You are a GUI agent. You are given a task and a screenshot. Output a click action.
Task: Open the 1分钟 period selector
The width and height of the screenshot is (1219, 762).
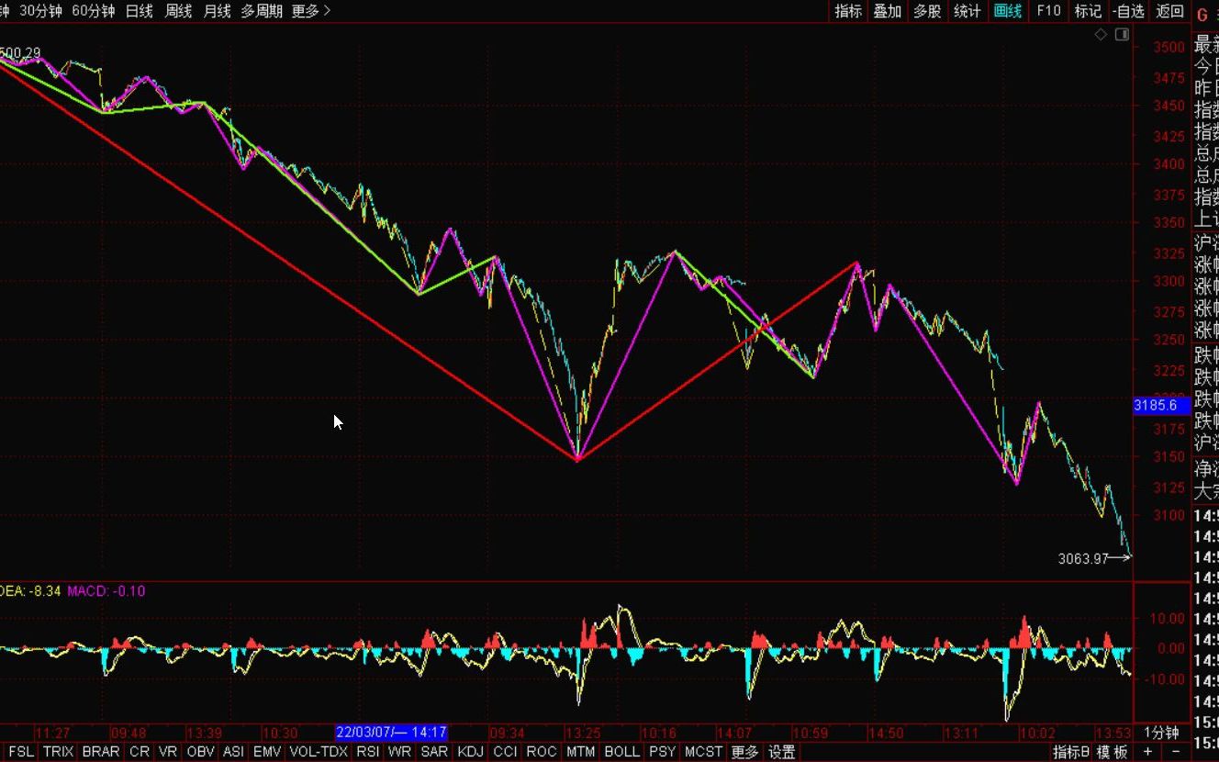coord(1160,733)
